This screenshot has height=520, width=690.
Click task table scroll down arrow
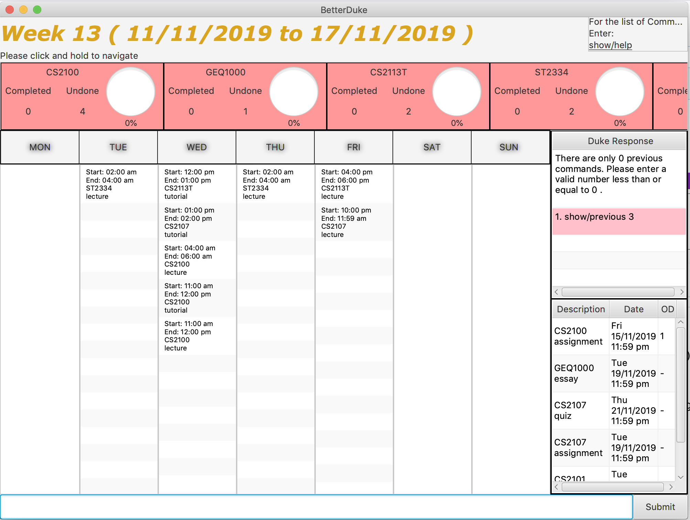[x=680, y=477]
